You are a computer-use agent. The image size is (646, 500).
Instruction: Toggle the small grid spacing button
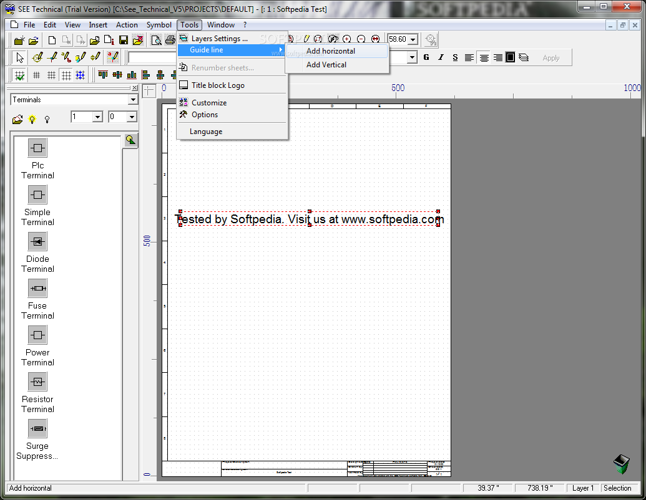point(37,75)
